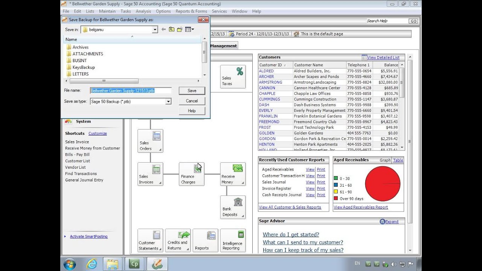Open ARMSTRONG customer record link
This screenshot has width=482, height=271.
coord(270,82)
